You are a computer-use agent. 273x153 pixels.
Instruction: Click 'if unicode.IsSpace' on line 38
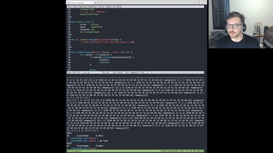coord(112,57)
